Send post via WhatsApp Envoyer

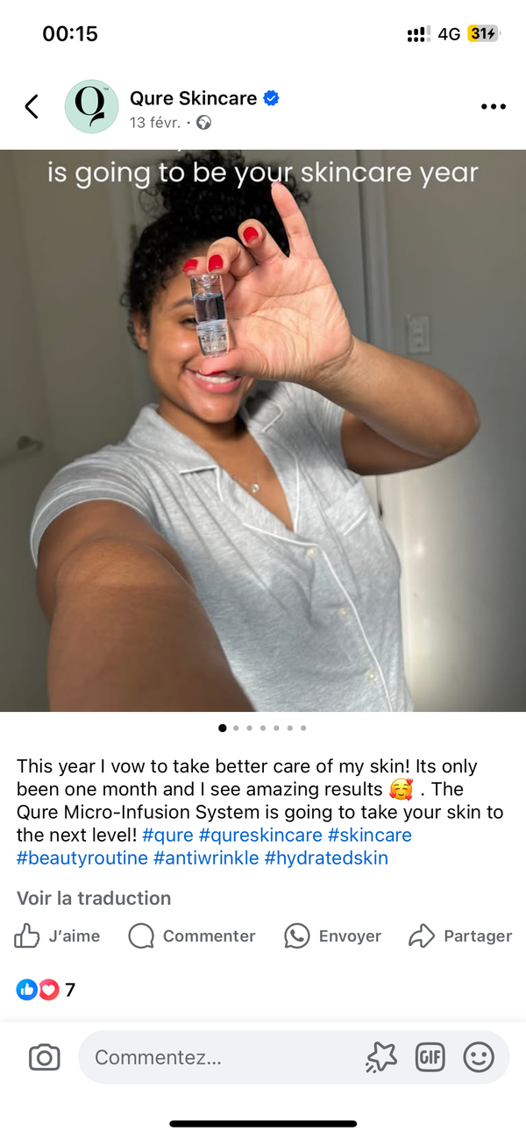point(333,936)
